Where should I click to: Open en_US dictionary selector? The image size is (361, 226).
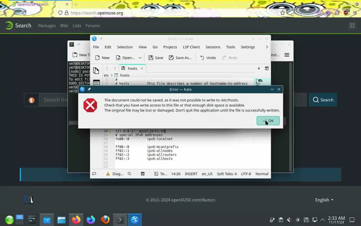207,174
